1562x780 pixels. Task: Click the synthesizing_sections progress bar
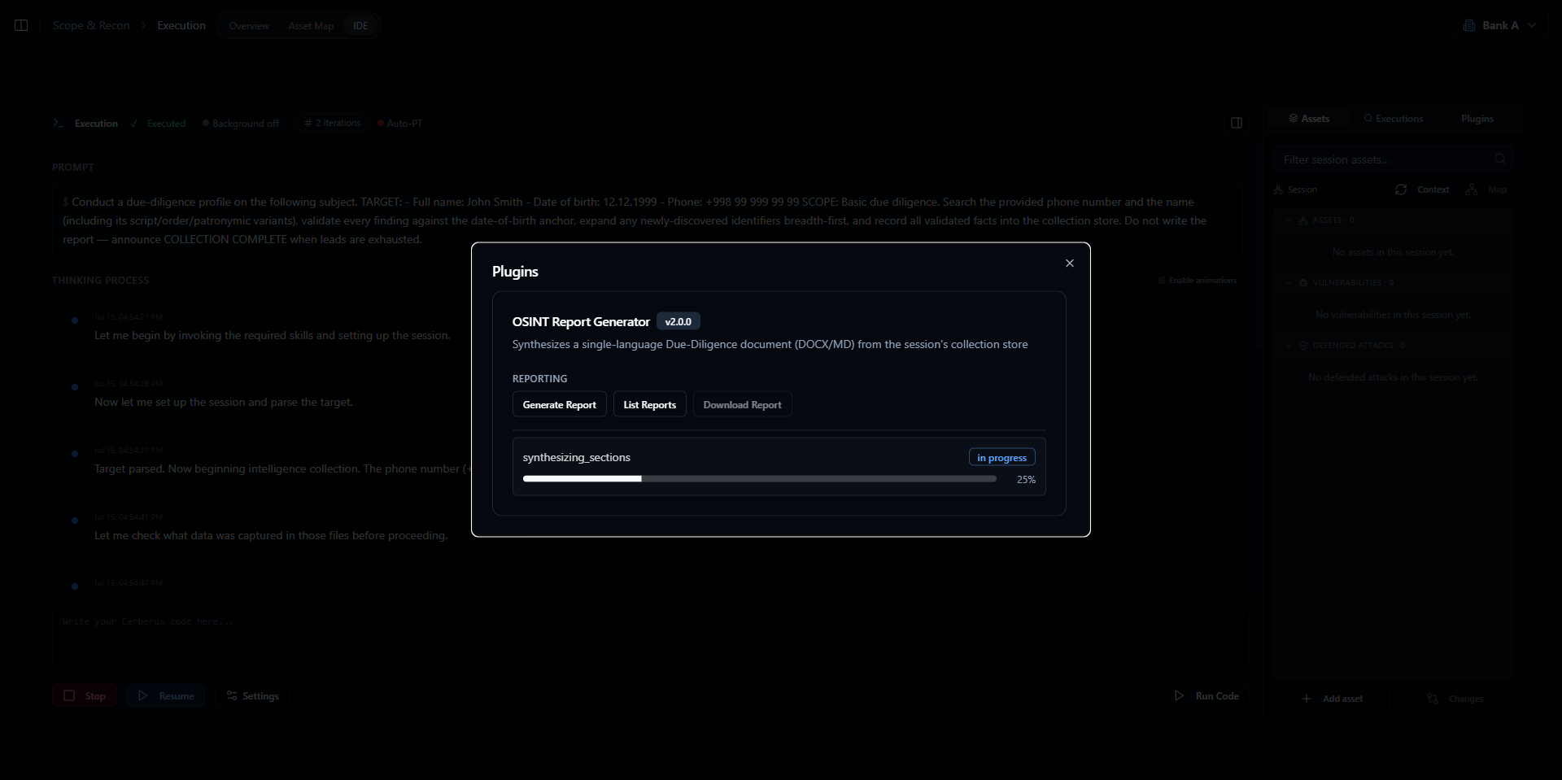click(x=760, y=479)
